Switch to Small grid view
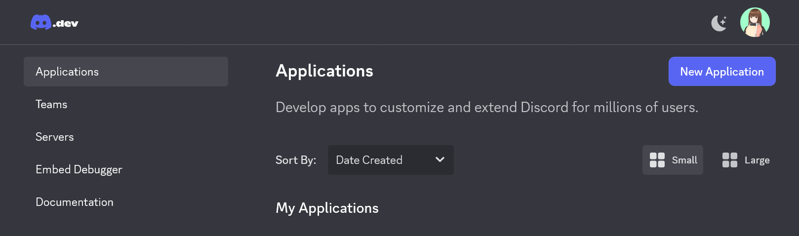799x236 pixels. (673, 160)
